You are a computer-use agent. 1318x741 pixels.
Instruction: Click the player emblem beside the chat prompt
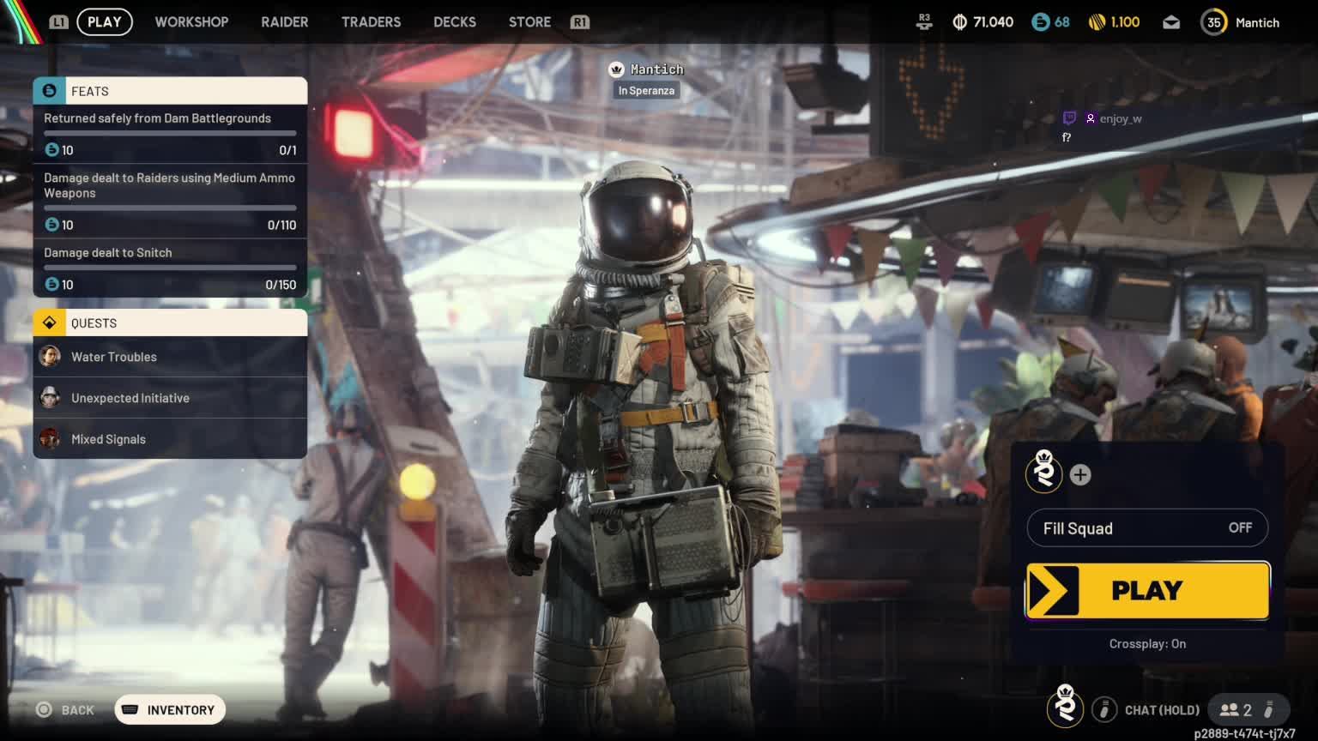(x=1065, y=705)
